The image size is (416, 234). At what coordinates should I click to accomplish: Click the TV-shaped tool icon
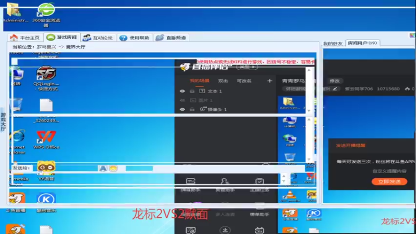(x=259, y=230)
